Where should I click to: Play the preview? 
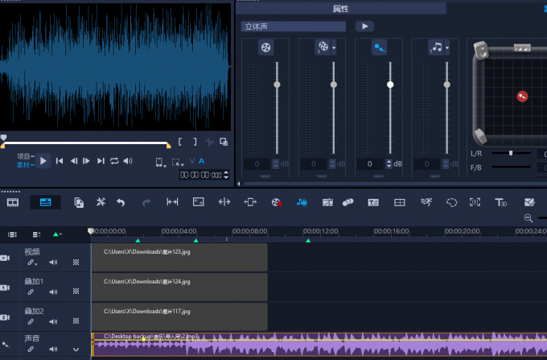point(43,161)
